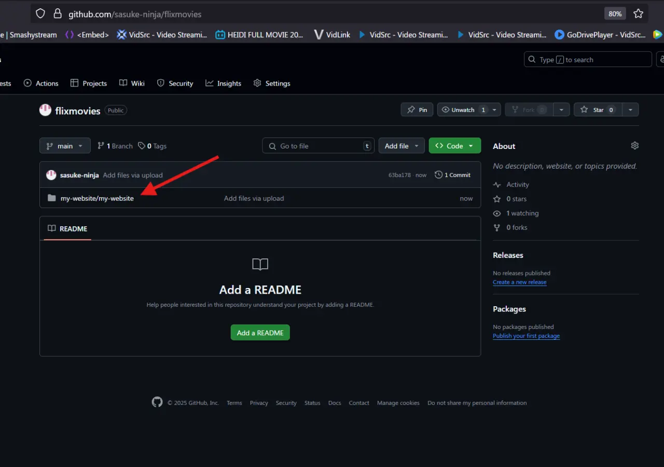Click the Unwatch button
The width and height of the screenshot is (664, 467).
pos(463,109)
